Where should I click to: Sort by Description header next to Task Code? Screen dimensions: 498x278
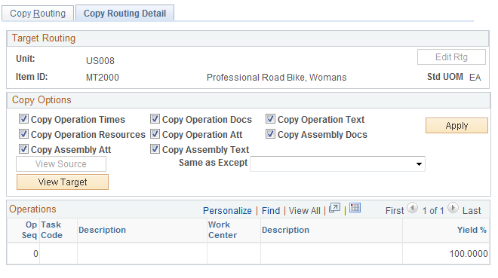[x=103, y=230]
